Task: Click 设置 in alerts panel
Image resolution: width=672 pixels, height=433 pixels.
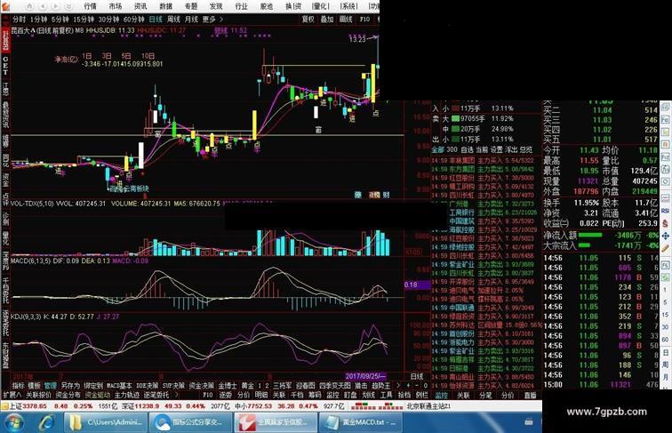Action: (496, 149)
